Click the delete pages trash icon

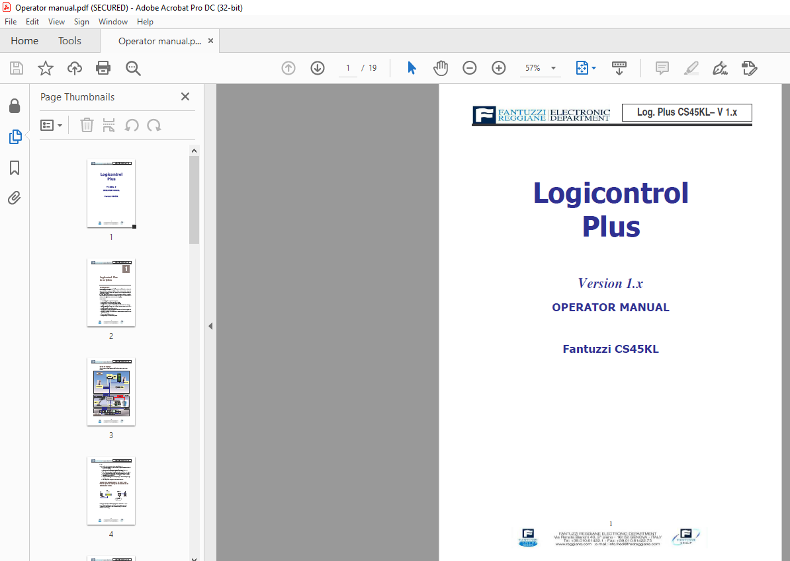click(87, 126)
